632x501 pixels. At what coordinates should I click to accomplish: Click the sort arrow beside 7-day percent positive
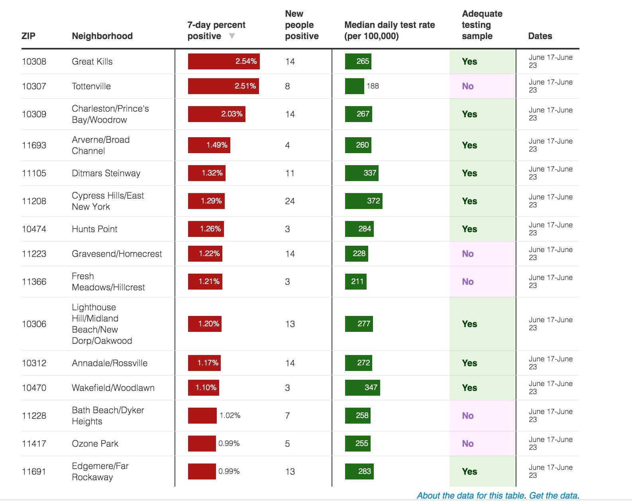pos(232,36)
